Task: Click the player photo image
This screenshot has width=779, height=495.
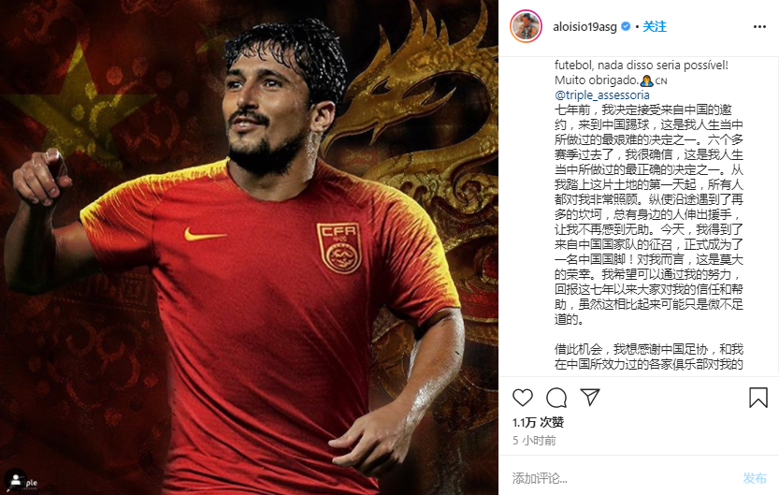Action: [249, 247]
